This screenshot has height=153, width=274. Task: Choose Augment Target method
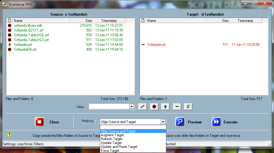pos(133,135)
